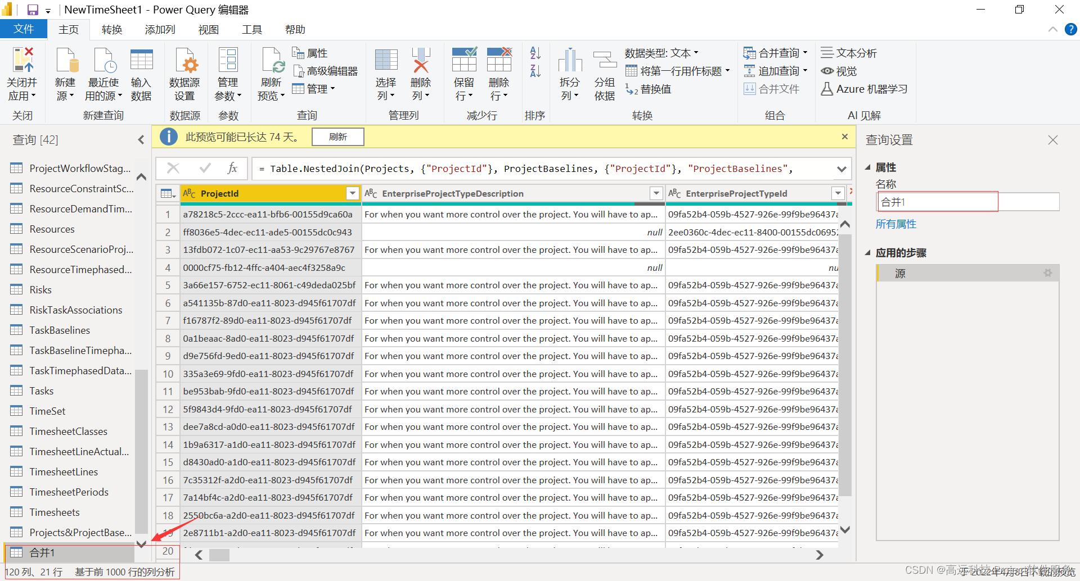This screenshot has height=581, width=1080.
Task: Click the Vision (视觉) eye icon
Action: (x=827, y=71)
